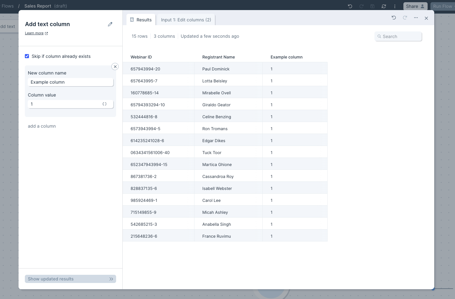Select the cell 6573943994-5

tap(159, 129)
